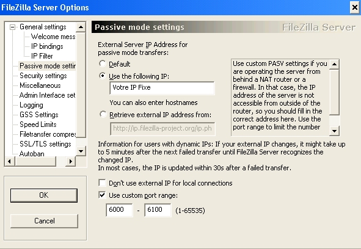
Task: Open the Security settings page
Action: tap(43, 76)
